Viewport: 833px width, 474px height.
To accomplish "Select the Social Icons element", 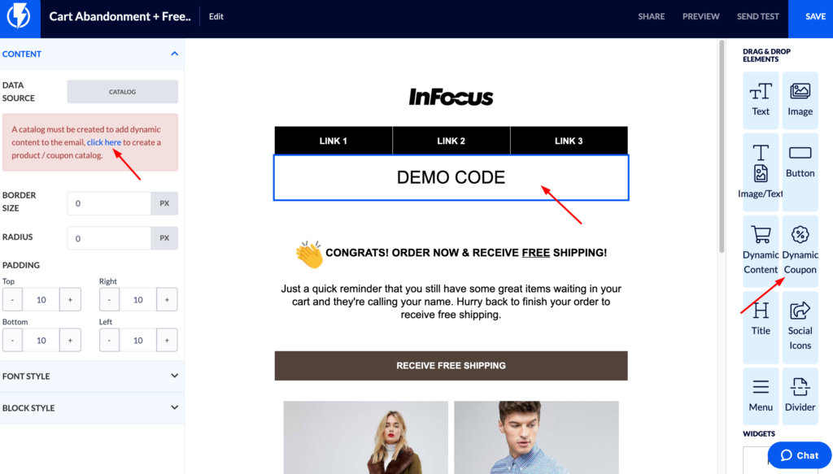I will click(800, 327).
